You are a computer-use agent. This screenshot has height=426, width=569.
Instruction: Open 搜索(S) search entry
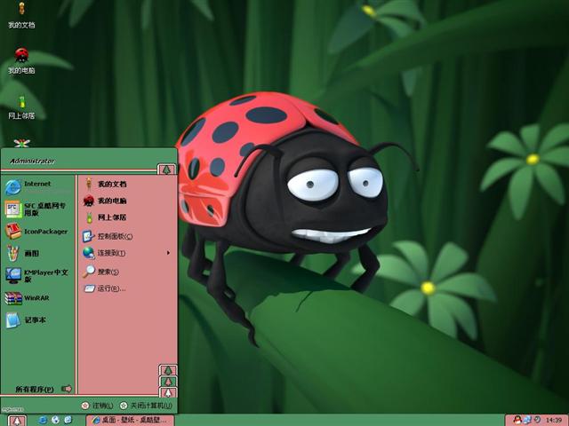[127, 272]
